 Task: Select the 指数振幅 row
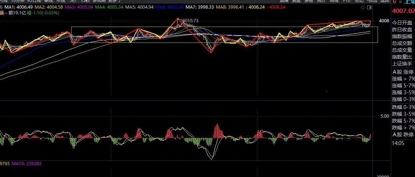(x=403, y=36)
